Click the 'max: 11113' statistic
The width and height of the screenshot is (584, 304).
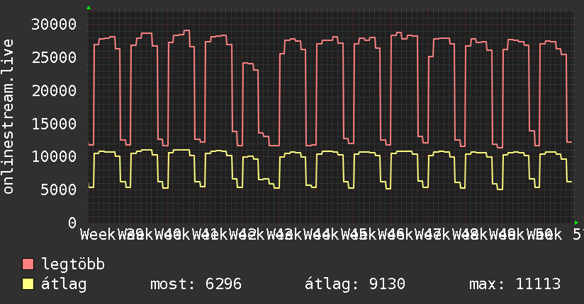[x=515, y=284]
